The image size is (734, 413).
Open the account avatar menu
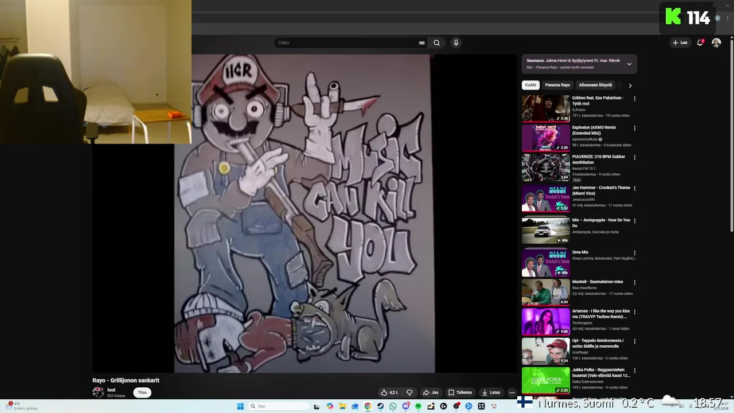pos(716,42)
